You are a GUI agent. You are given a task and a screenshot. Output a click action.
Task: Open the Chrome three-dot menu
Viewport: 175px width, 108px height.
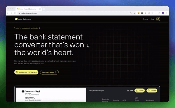click(167, 13)
